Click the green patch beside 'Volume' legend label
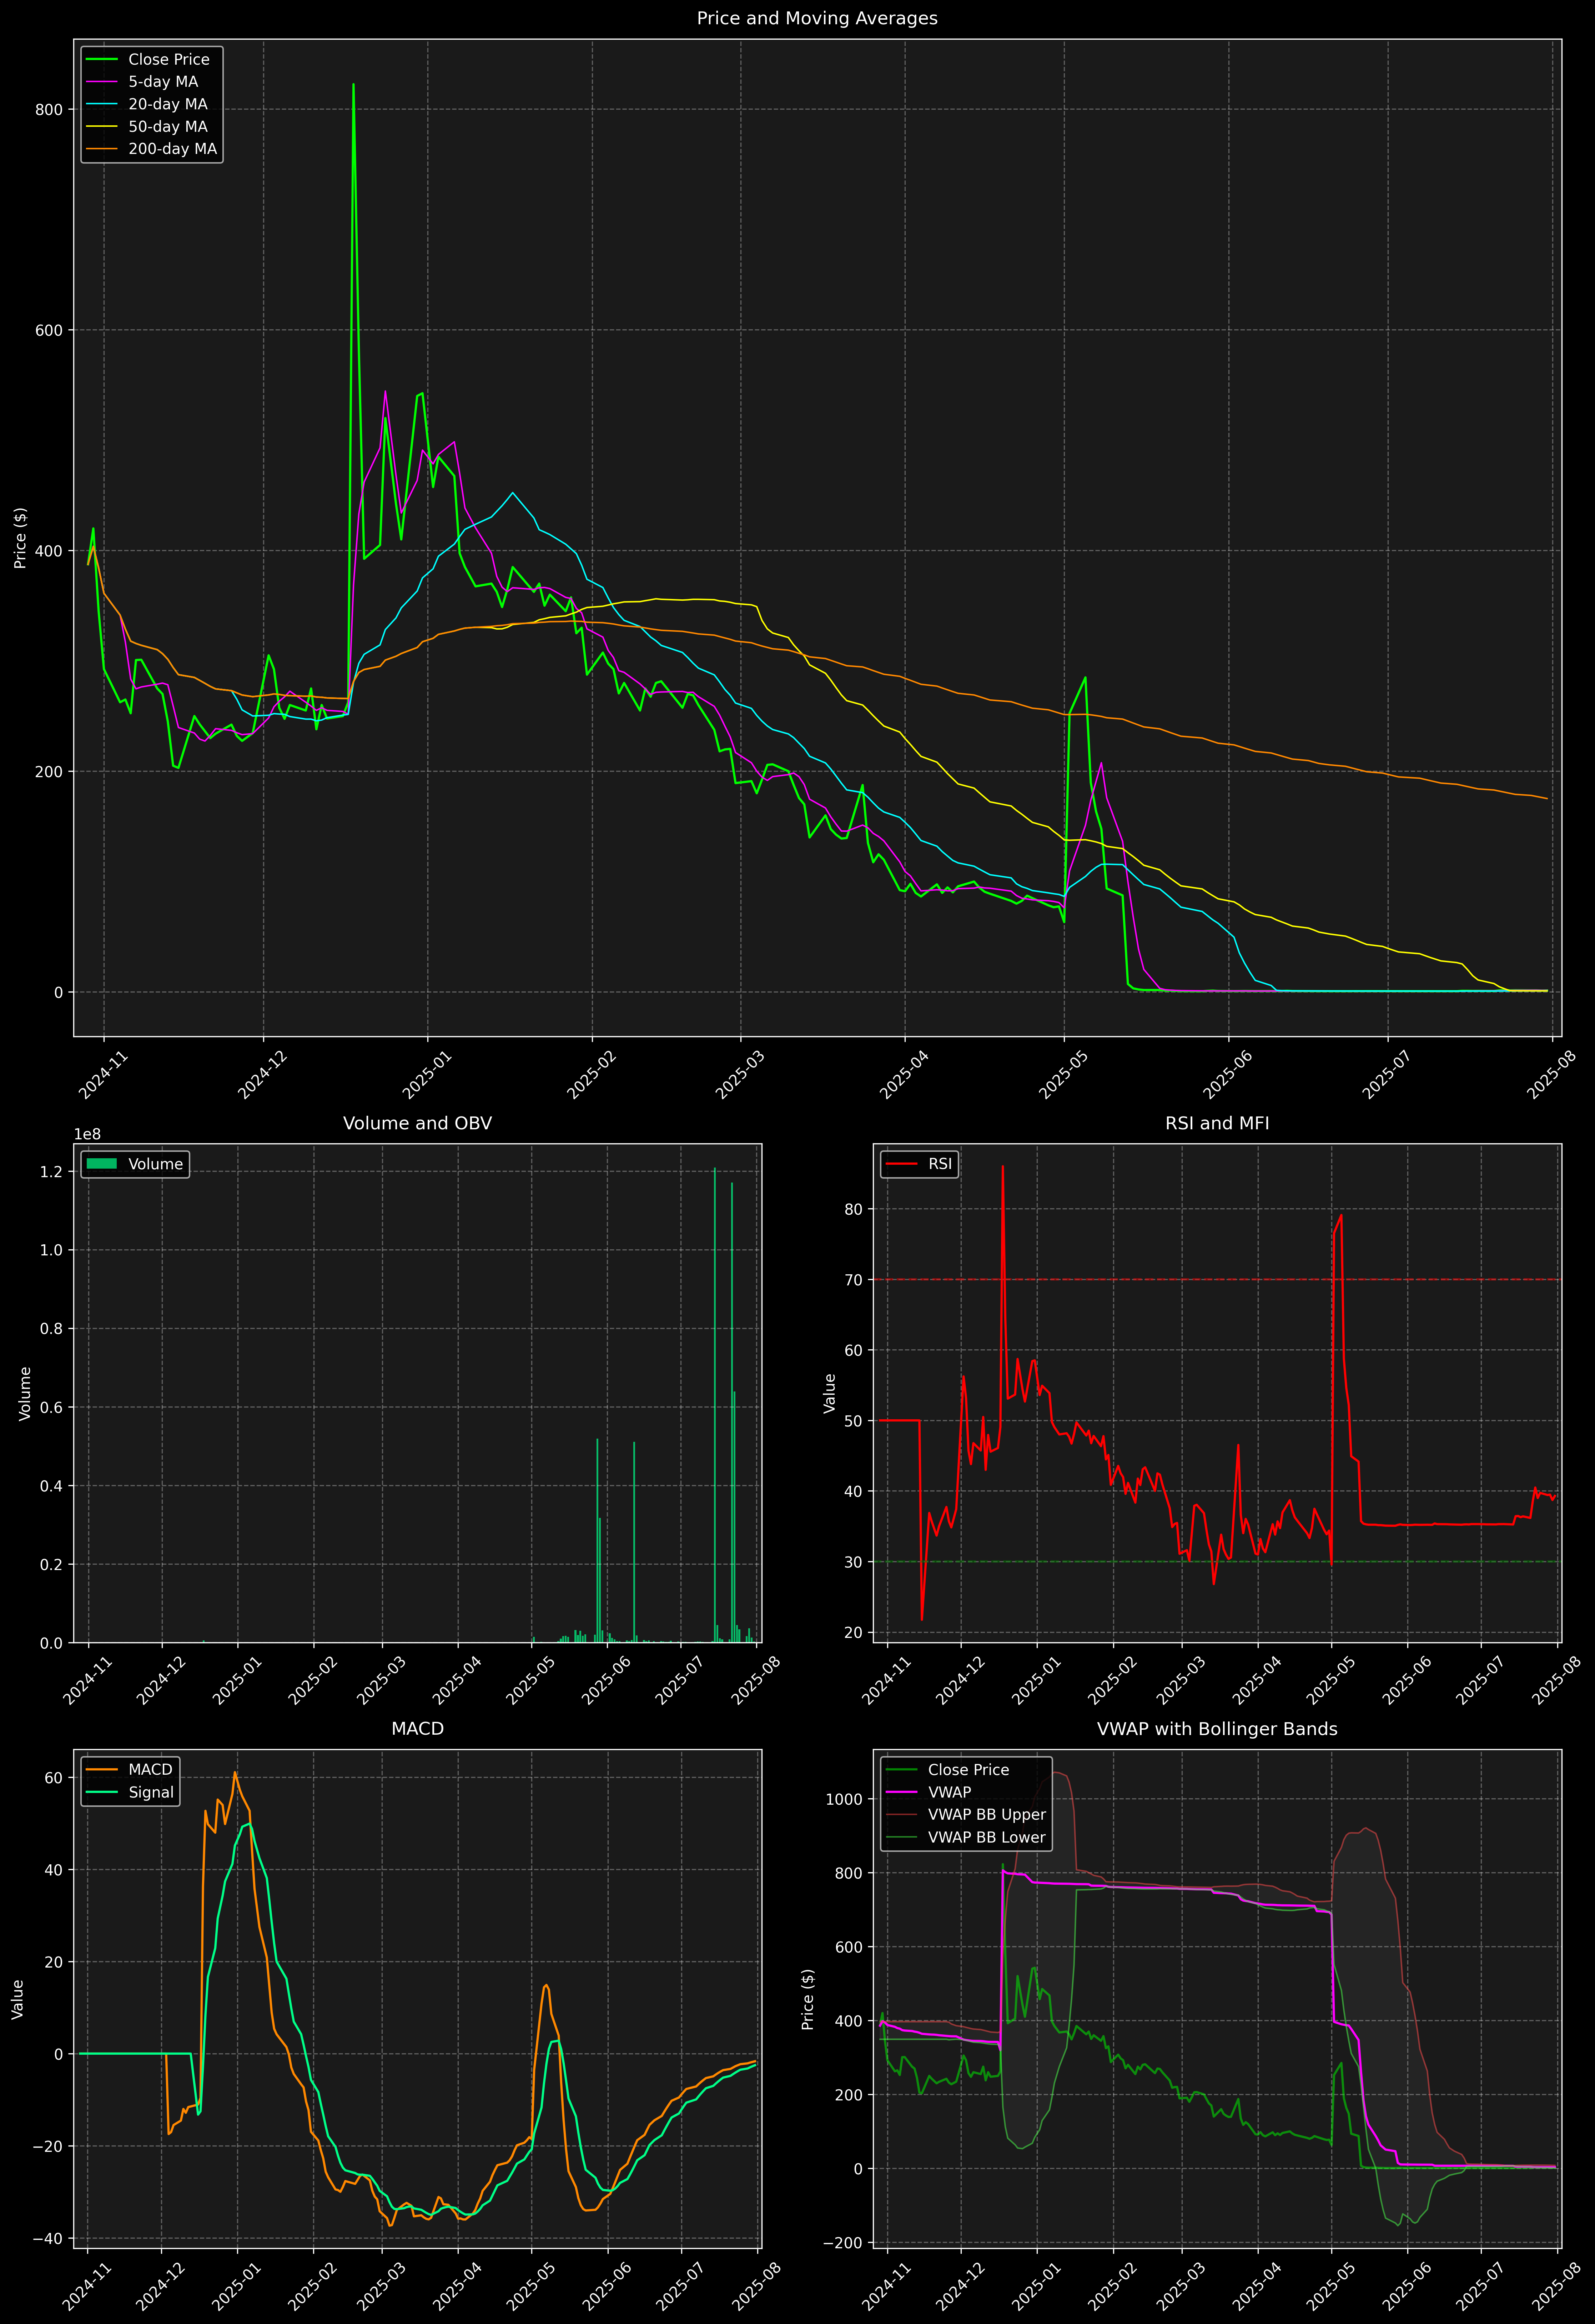Image resolution: width=1595 pixels, height=2324 pixels. click(102, 1164)
